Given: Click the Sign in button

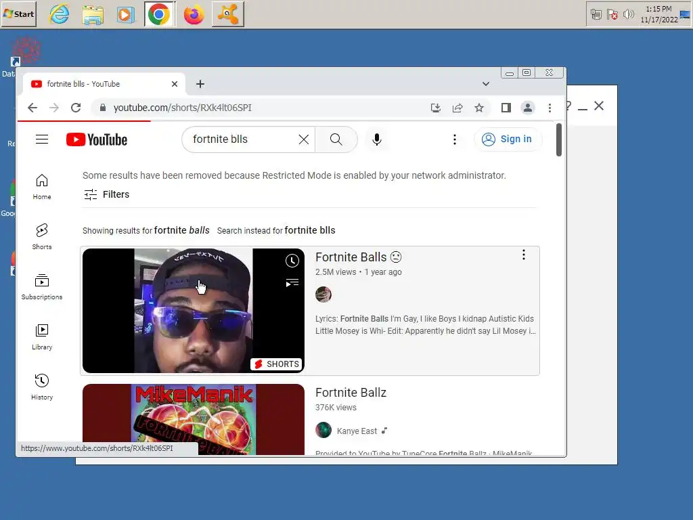Looking at the screenshot, I should coord(508,139).
